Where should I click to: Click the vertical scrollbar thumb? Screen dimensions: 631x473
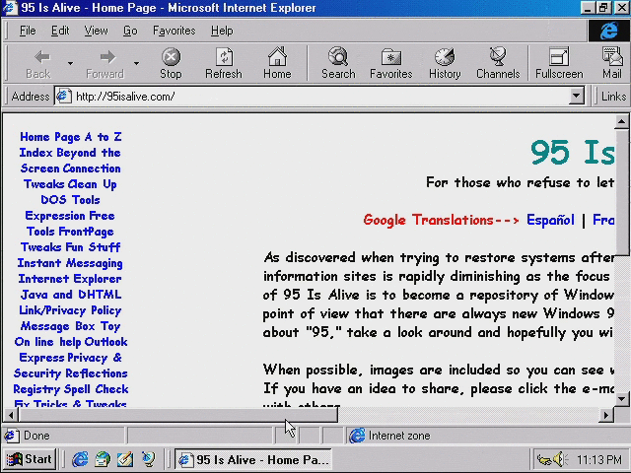tap(622, 192)
